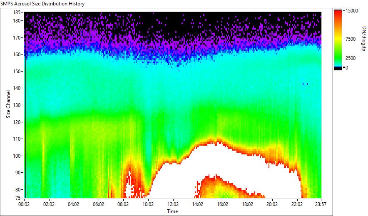This screenshot has height=216, width=368.
Task: Select the 15000 color scale maximum value
Action: (x=352, y=11)
